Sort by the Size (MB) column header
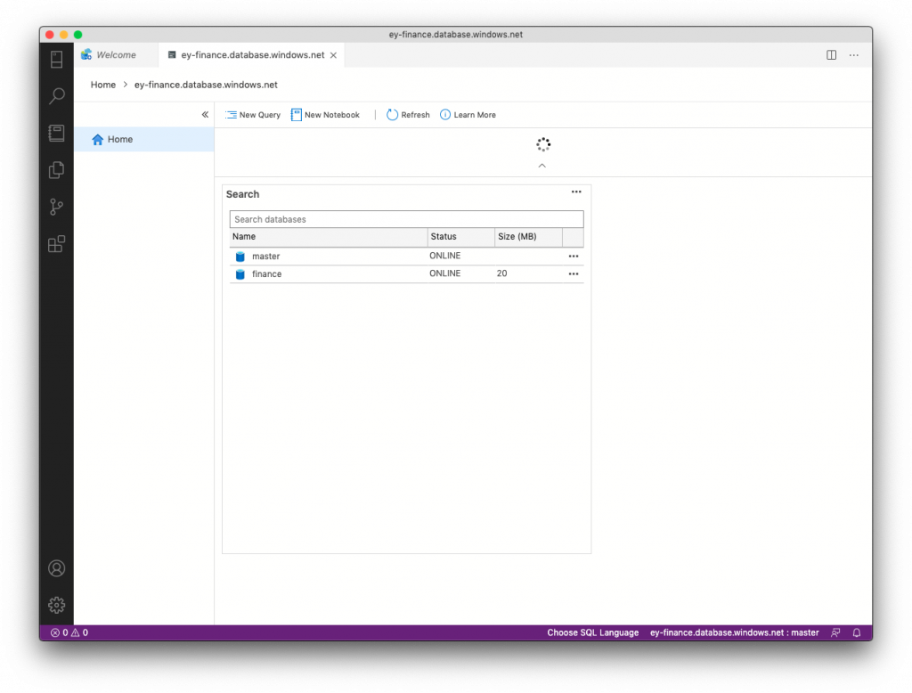 tap(529, 237)
